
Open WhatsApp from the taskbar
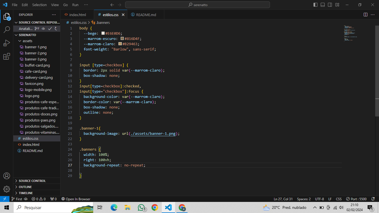[142, 207]
